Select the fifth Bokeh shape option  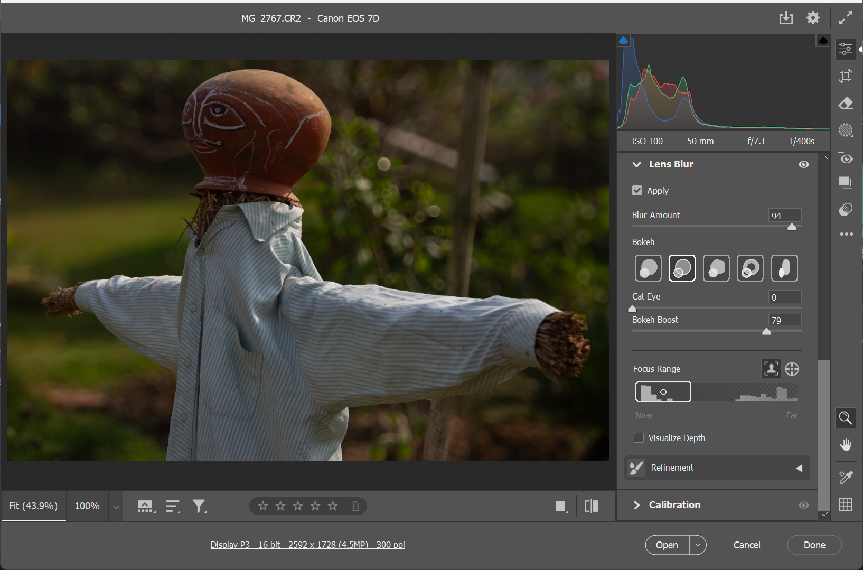click(784, 268)
